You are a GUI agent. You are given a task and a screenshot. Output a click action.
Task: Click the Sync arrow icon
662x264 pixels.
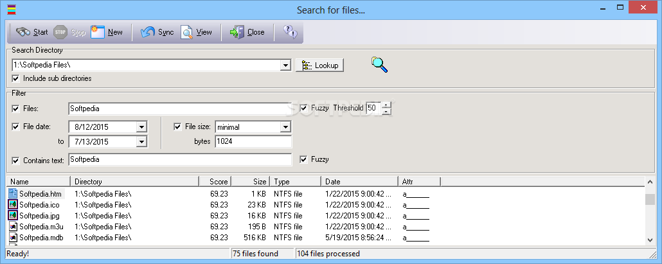point(148,32)
